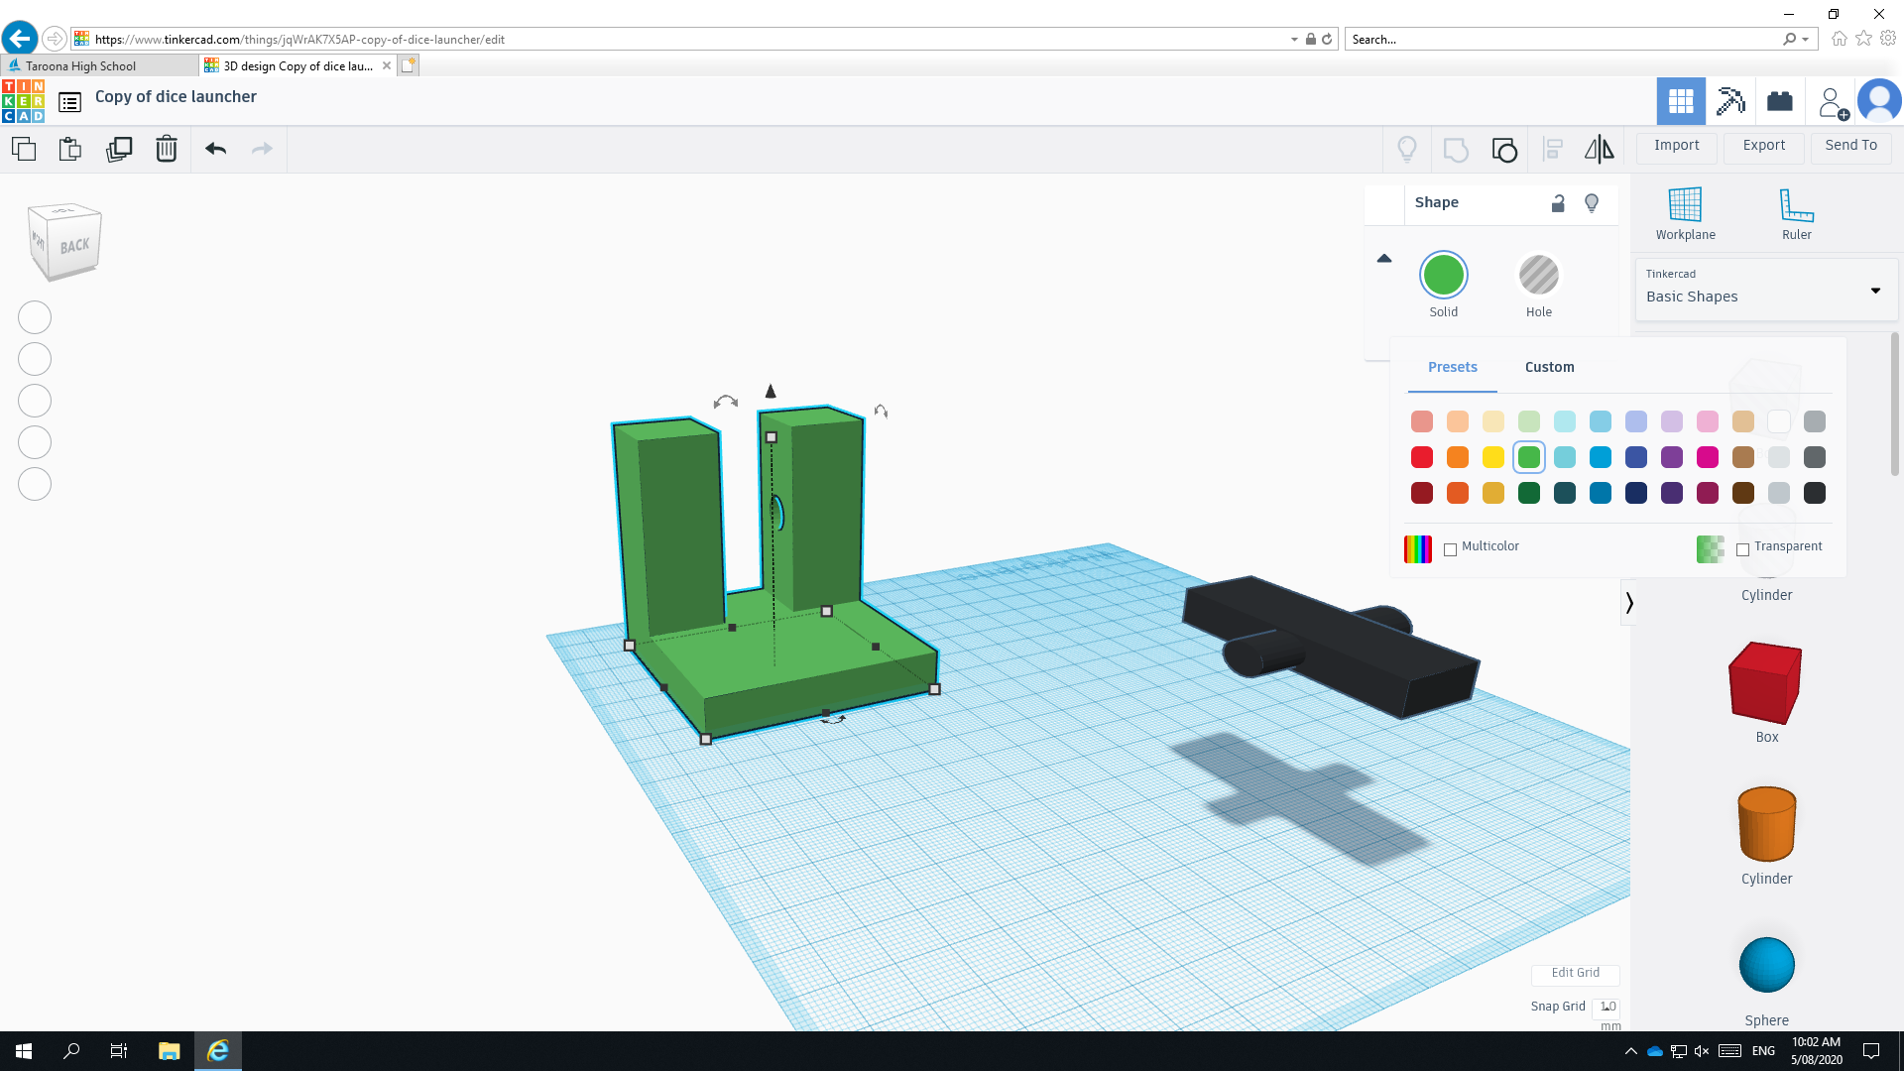Switch to the Custom color tab
Viewport: 1904px width, 1071px height.
(x=1549, y=367)
